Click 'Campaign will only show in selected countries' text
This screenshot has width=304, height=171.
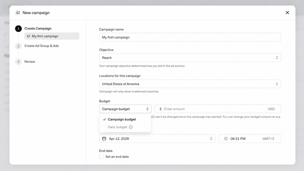click(x=129, y=91)
